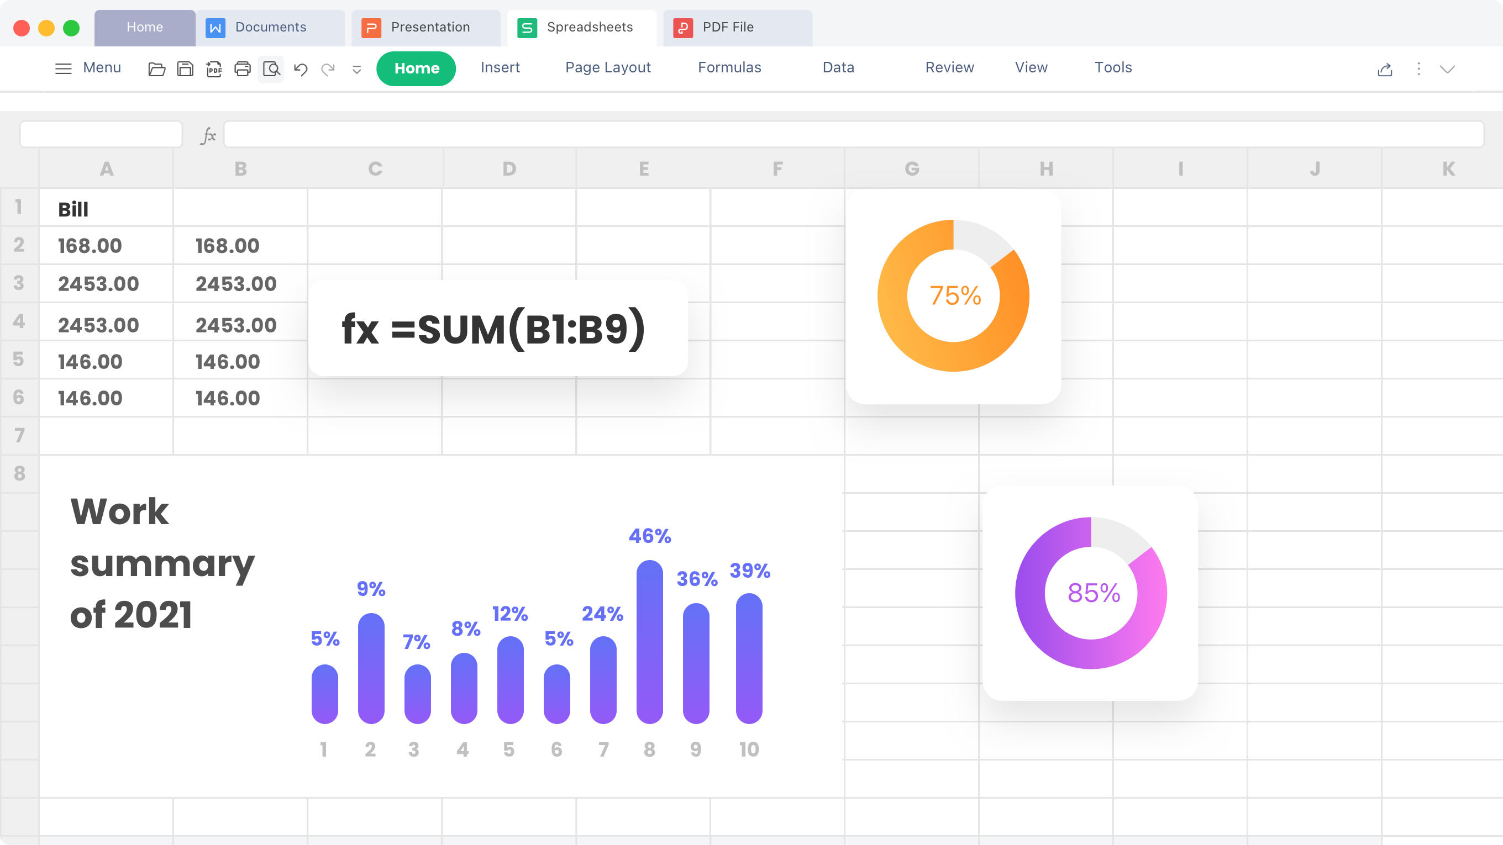The height and width of the screenshot is (845, 1503).
Task: Open the Page Layout ribbon tab
Action: 608,67
